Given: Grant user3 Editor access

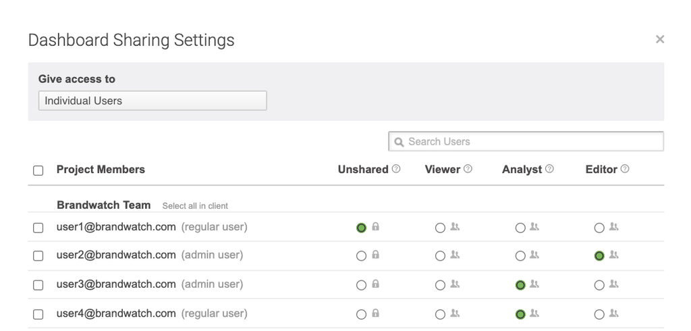Looking at the screenshot, I should [599, 285].
